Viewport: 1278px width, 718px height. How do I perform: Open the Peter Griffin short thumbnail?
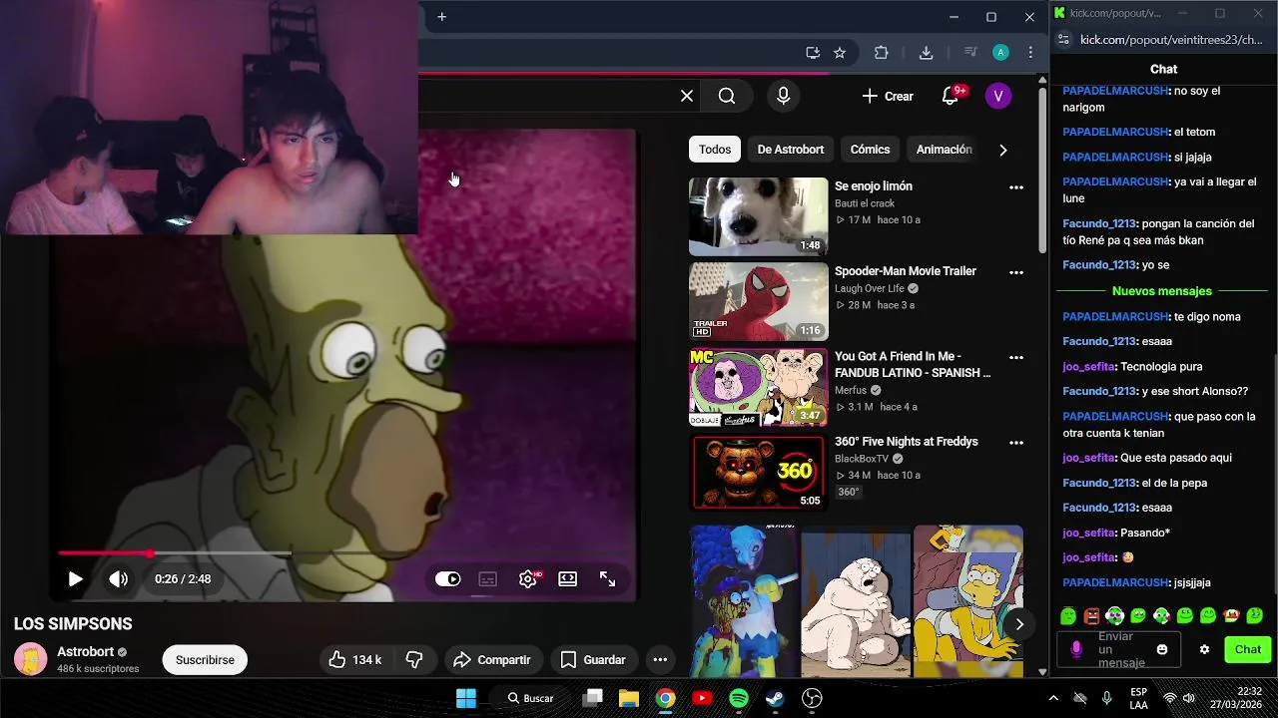point(856,601)
